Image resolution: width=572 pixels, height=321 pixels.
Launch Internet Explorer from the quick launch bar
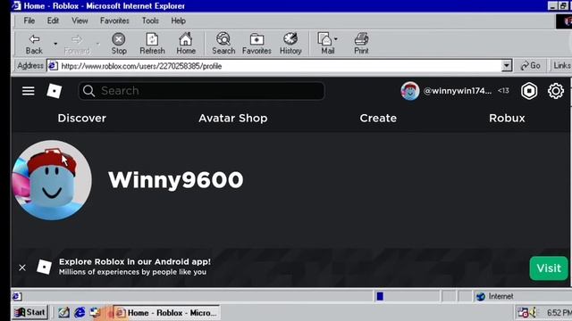pyautogui.click(x=80, y=312)
